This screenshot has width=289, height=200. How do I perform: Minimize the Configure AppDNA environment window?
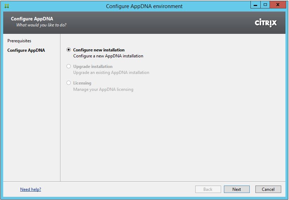pos(255,5)
